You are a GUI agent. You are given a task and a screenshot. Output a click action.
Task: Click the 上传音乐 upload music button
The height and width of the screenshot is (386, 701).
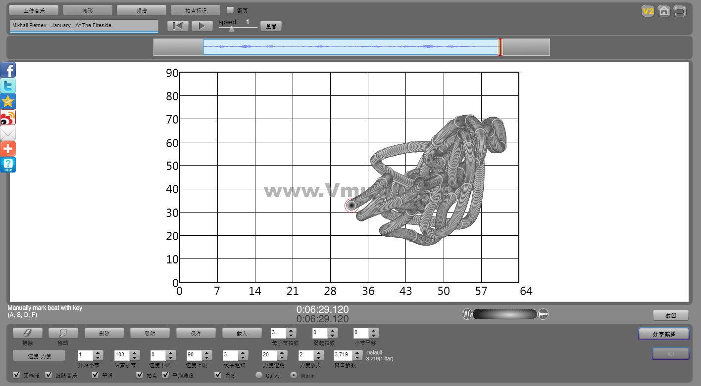34,10
